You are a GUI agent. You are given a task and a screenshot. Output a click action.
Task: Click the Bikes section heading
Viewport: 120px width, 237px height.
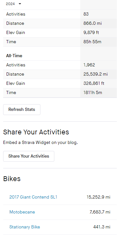[x=12, y=179]
